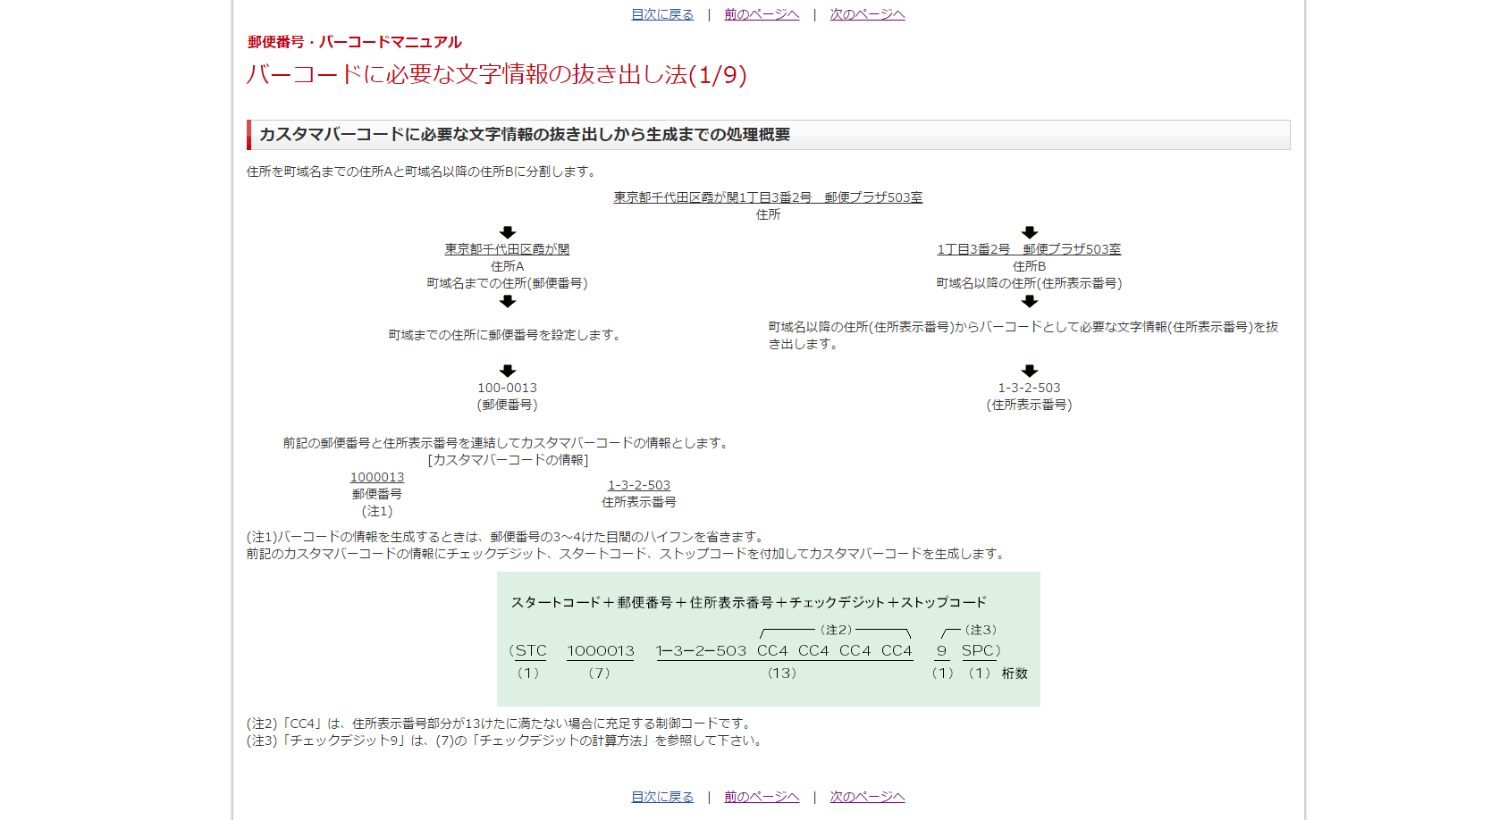Click the 桁数 label in the diagram

pyautogui.click(x=1015, y=674)
